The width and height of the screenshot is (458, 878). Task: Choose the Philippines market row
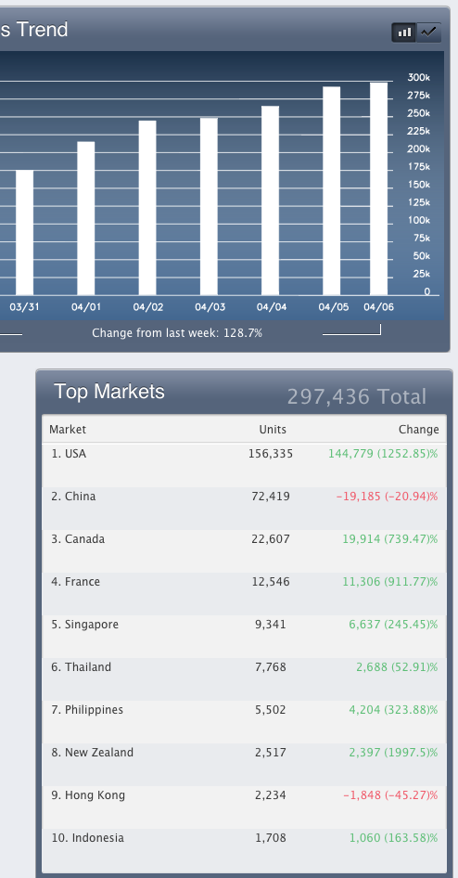tap(245, 721)
